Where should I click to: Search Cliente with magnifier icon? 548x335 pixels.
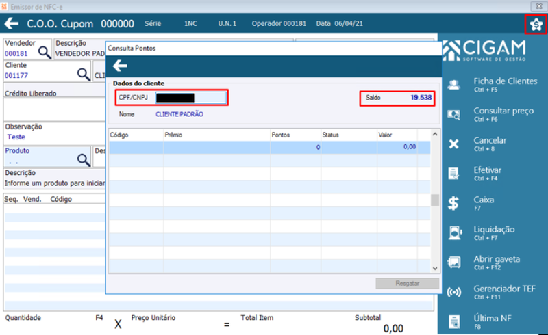[x=84, y=74]
